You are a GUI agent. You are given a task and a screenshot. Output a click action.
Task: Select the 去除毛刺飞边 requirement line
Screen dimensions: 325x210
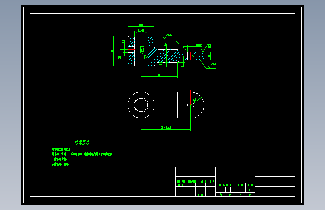pyautogui.click(x=60, y=159)
